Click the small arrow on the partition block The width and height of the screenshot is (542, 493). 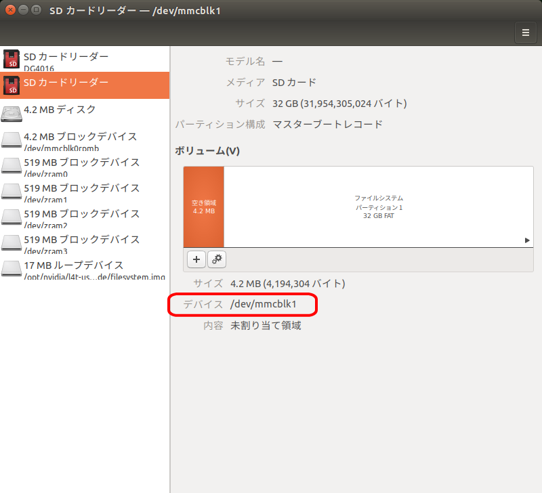click(527, 240)
